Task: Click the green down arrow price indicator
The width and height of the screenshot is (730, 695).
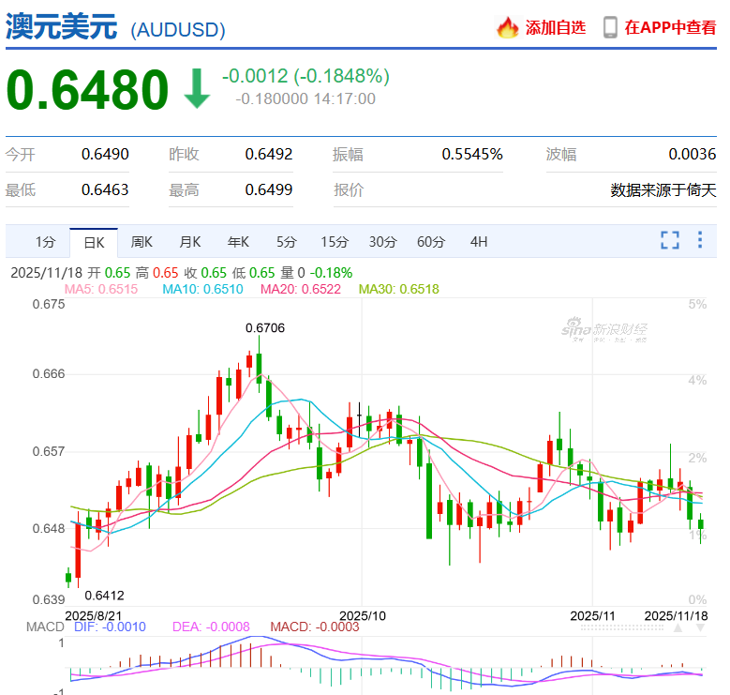Action: [x=196, y=90]
